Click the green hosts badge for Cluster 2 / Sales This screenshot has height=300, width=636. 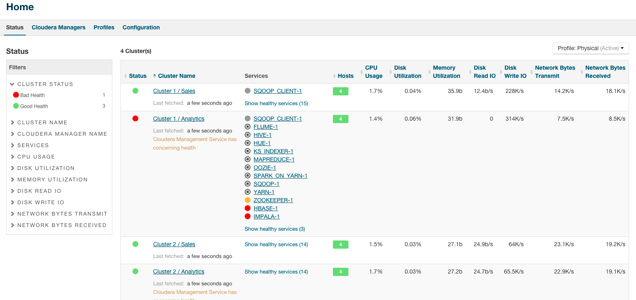340,245
